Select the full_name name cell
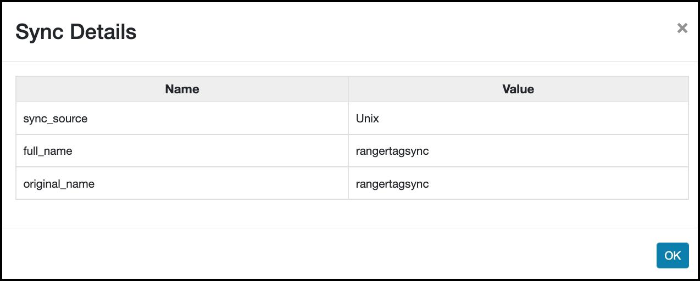This screenshot has width=700, height=281. (48, 151)
